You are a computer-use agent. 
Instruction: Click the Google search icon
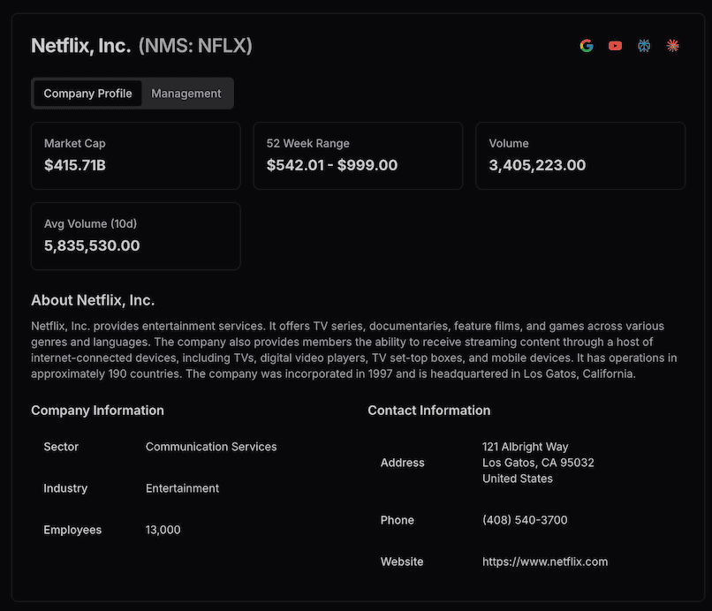[587, 46]
